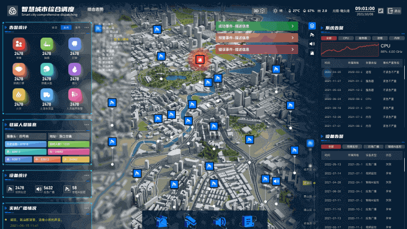
Task: Click the CPU usage line chart
Action: (x=349, y=50)
